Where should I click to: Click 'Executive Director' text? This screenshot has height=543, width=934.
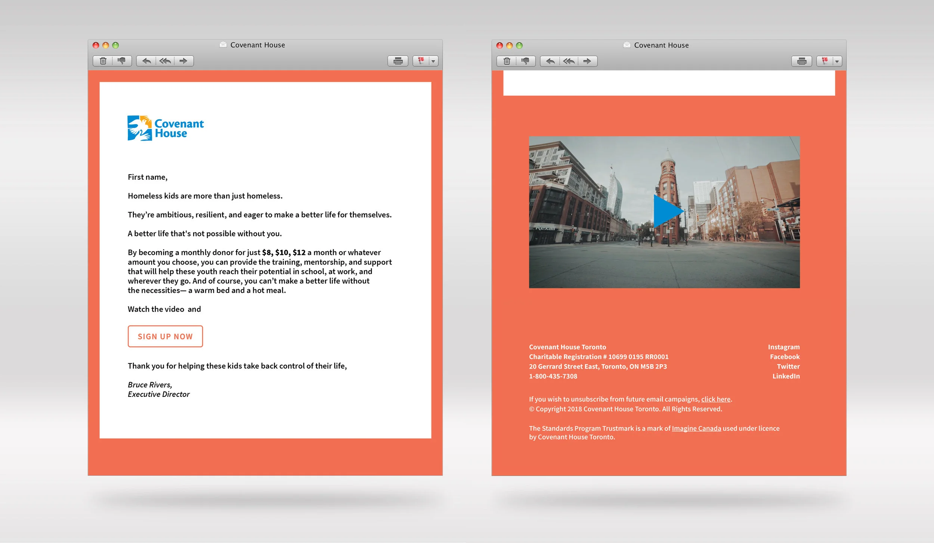(x=159, y=394)
